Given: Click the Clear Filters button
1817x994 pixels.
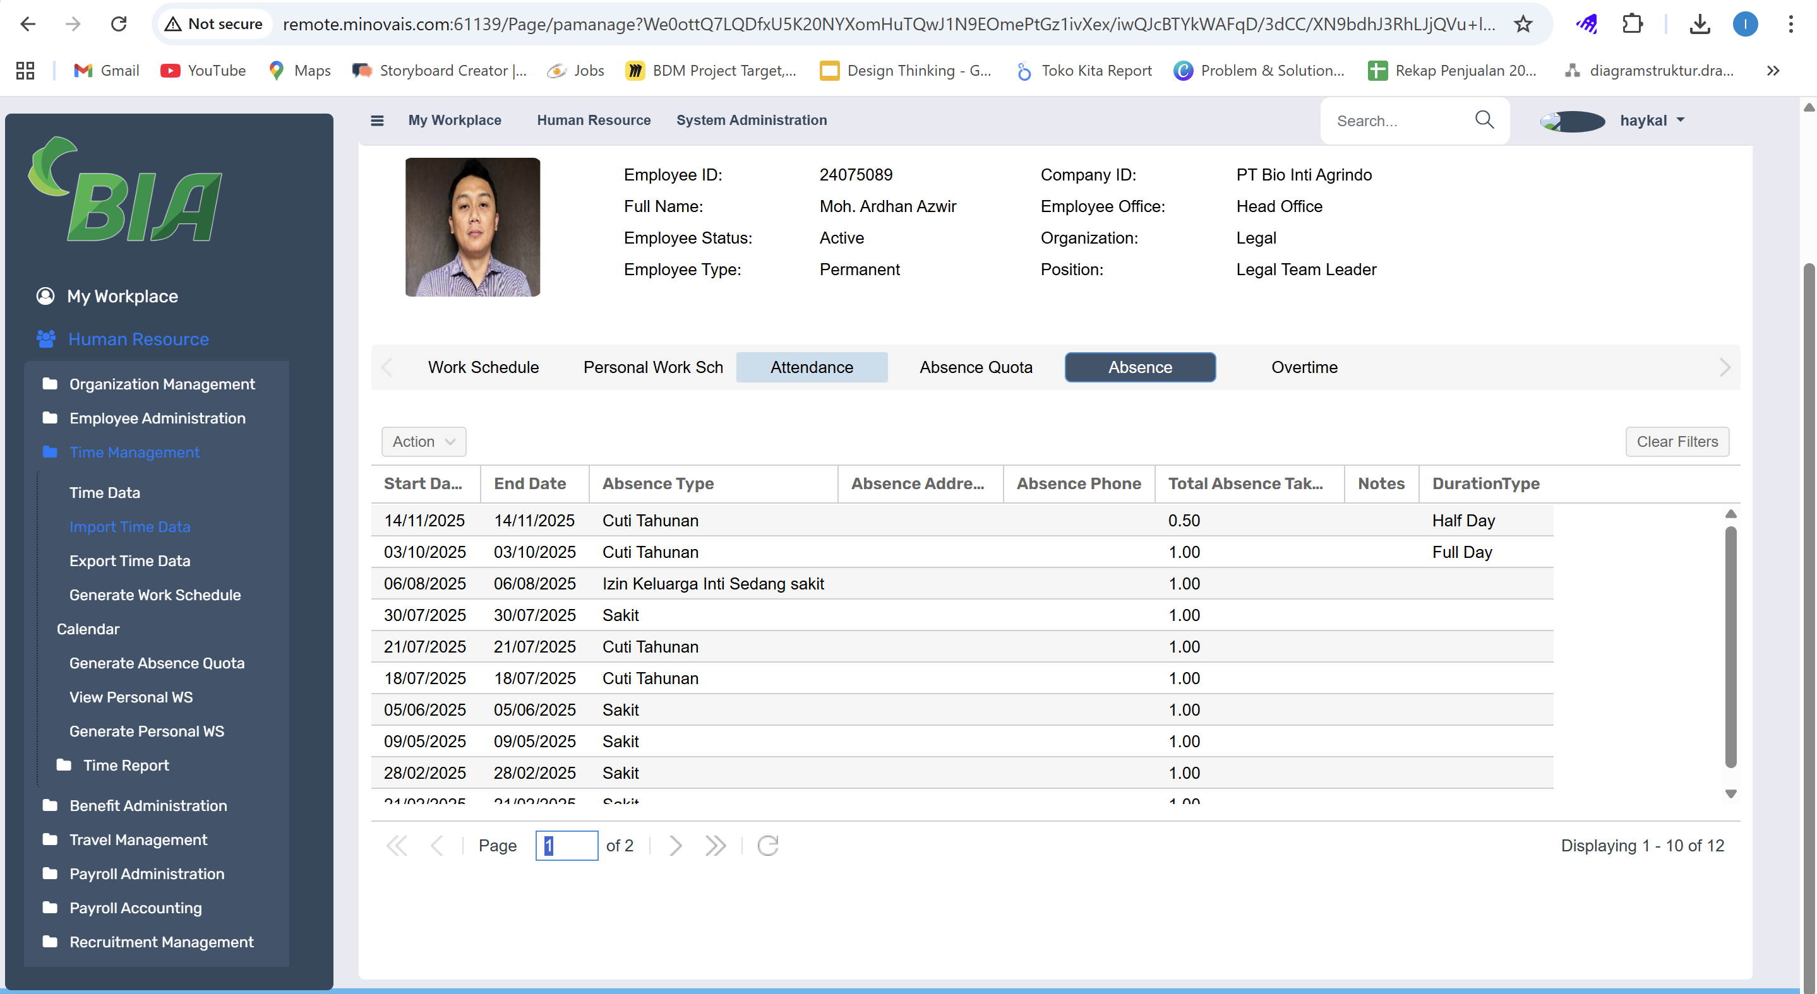Looking at the screenshot, I should click(1677, 441).
